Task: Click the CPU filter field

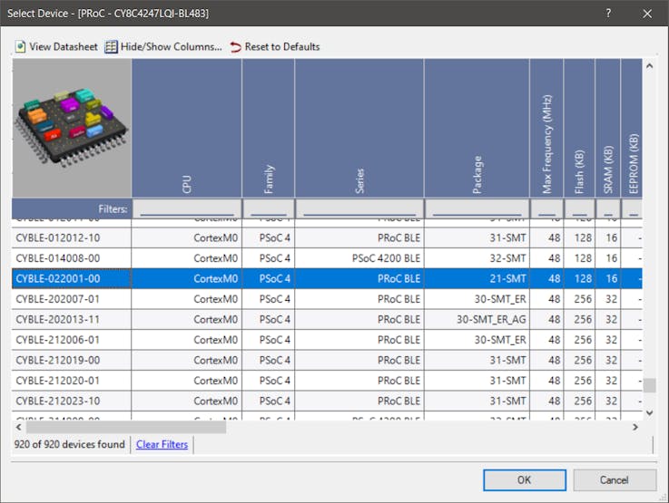Action: (186, 209)
